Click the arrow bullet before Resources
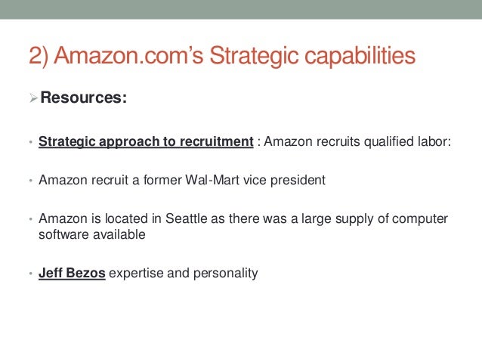This screenshot has height=362, width=482. click(x=32, y=97)
